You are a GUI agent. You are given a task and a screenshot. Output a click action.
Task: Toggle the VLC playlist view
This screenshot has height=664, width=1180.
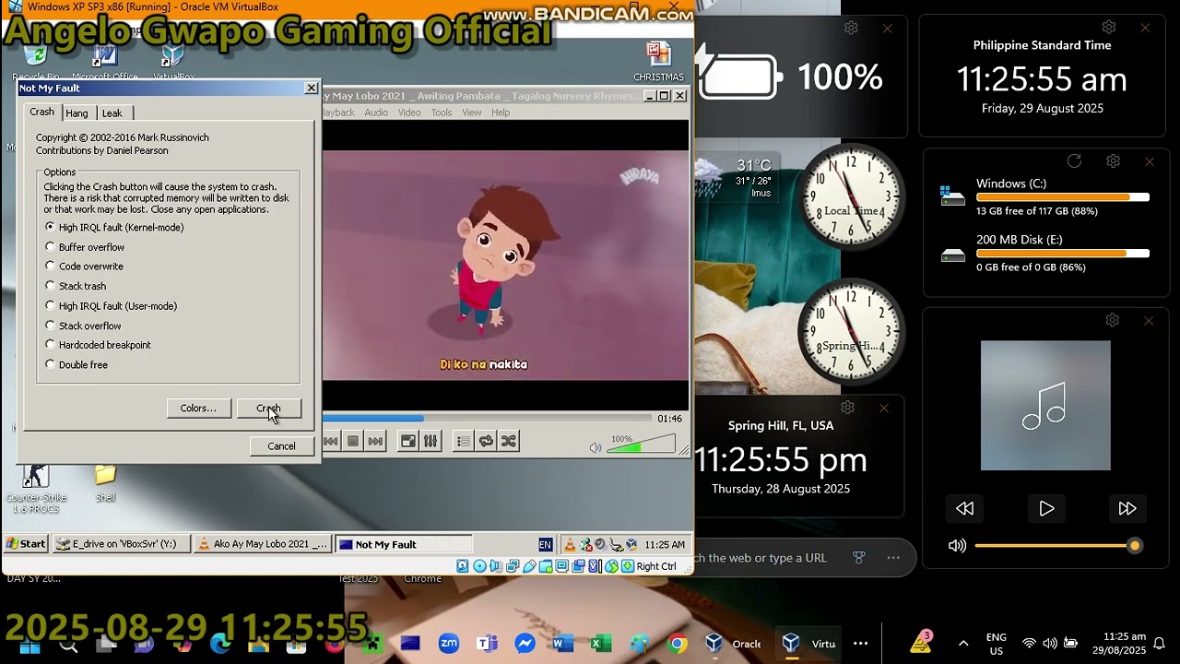[463, 442]
